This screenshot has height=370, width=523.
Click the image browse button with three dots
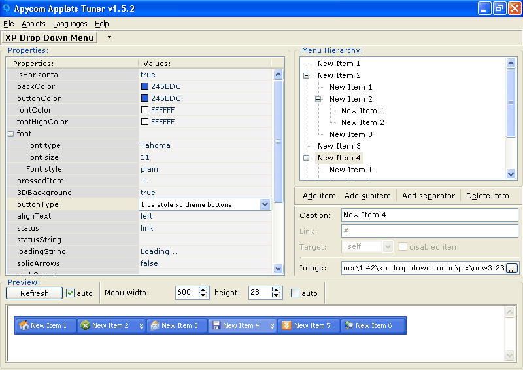point(512,268)
